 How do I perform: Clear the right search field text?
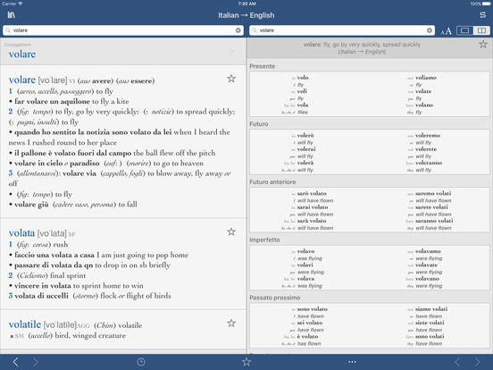(430, 30)
